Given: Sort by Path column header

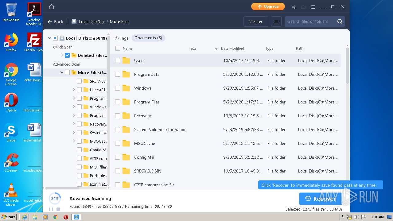Looking at the screenshot, I should 300,48.
